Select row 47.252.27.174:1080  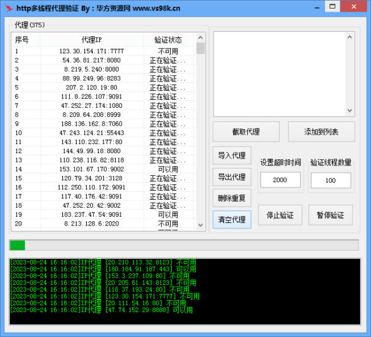pyautogui.click(x=104, y=105)
